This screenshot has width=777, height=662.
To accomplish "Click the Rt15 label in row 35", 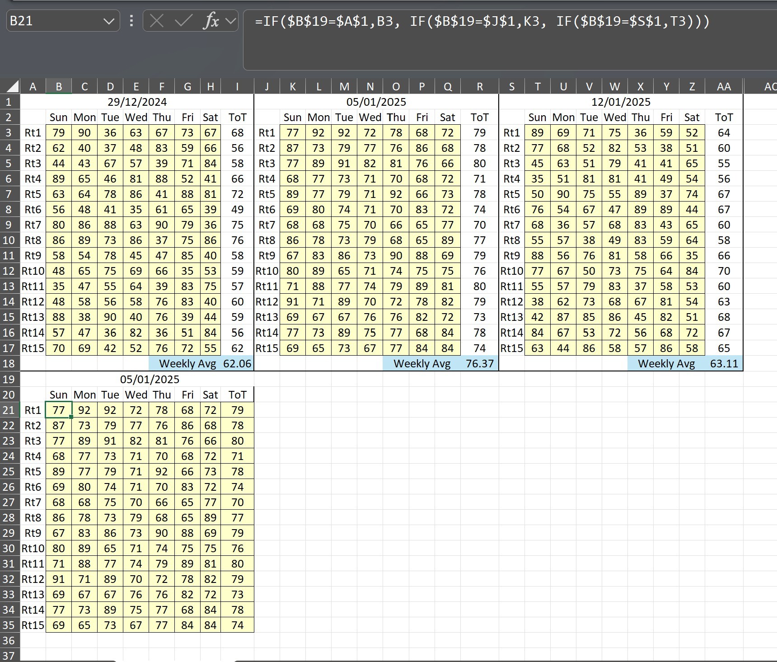I will [x=33, y=625].
